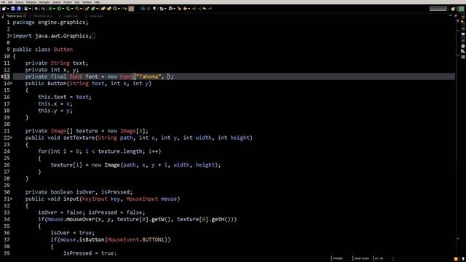Click the Open Type folder icon
Image resolution: width=466 pixels, height=262 pixels.
tap(103, 9)
